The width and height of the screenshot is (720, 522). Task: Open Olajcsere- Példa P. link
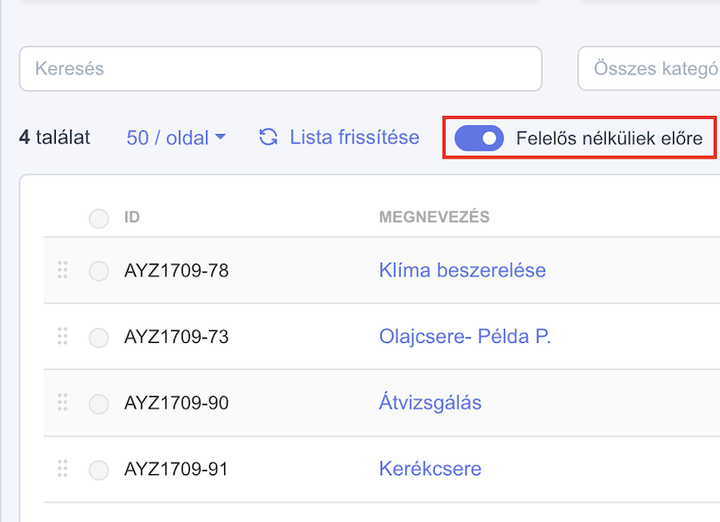click(x=464, y=337)
